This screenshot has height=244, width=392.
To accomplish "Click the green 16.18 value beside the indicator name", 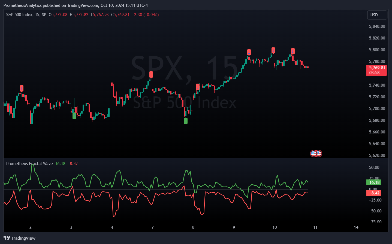I will coord(60,164).
